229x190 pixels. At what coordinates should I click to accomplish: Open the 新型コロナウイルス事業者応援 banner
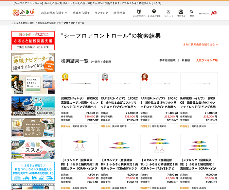(33, 171)
